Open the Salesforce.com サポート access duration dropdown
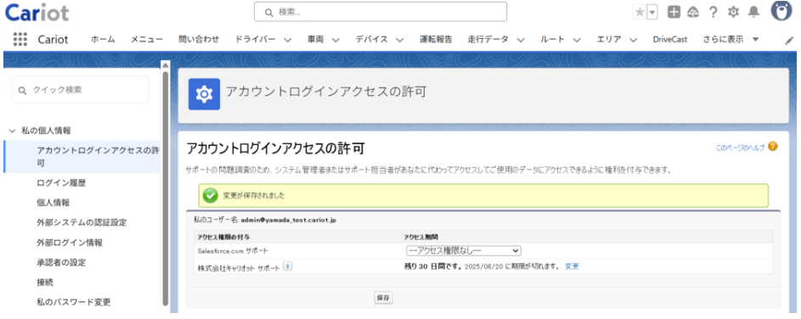This screenshot has height=319, width=801. click(x=463, y=250)
